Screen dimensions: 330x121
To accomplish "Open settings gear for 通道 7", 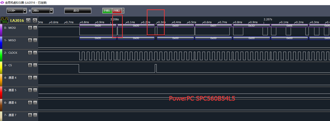I will pyautogui.click(x=30, y=115).
